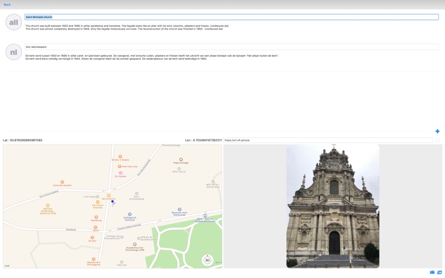This screenshot has height=278, width=445.
Task: Open the Legal link on the map
Action: point(7,266)
